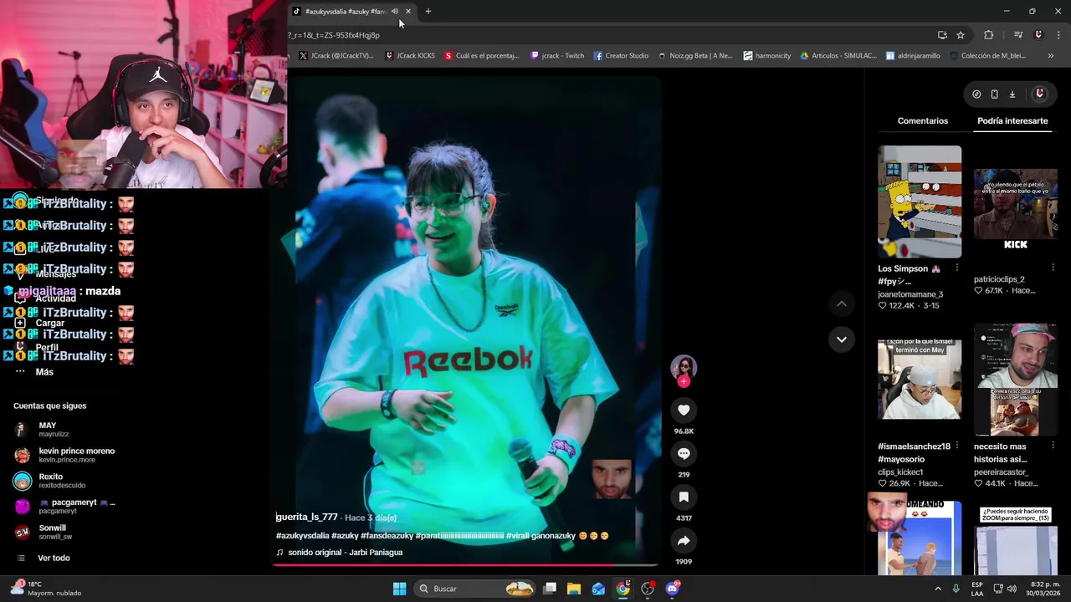Image resolution: width=1071 pixels, height=602 pixels.
Task: Open peereiracastor_ video thumbnail
Action: [x=1015, y=380]
